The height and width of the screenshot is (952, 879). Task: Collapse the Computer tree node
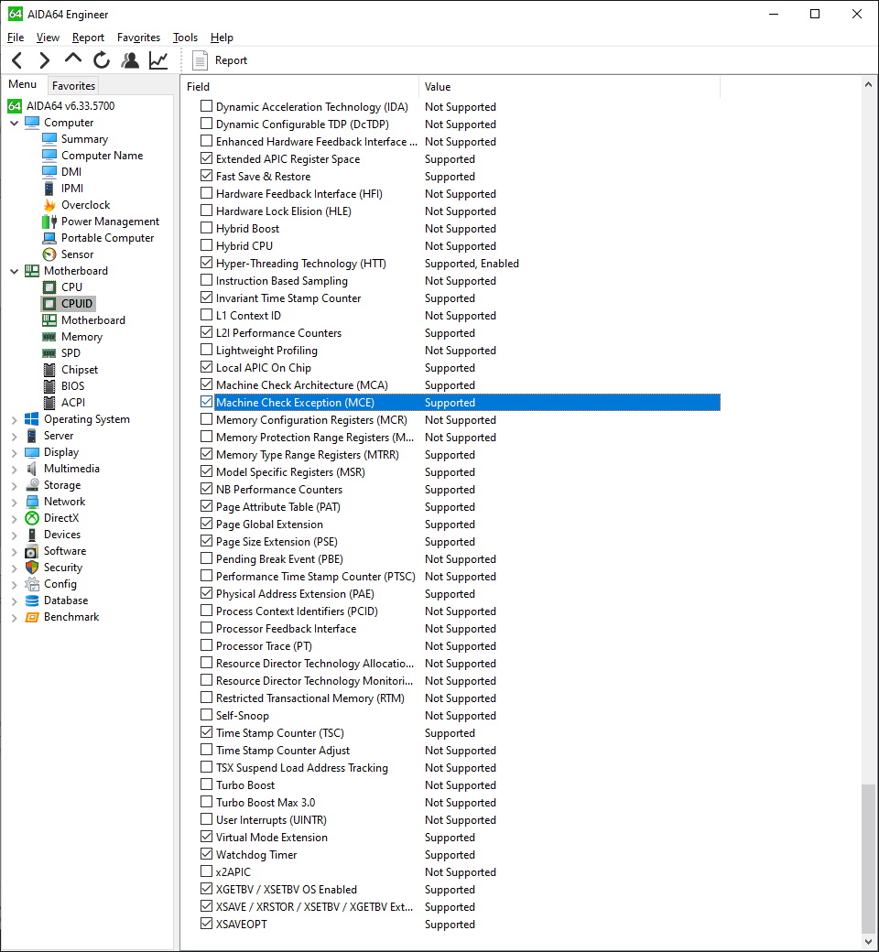(x=14, y=123)
